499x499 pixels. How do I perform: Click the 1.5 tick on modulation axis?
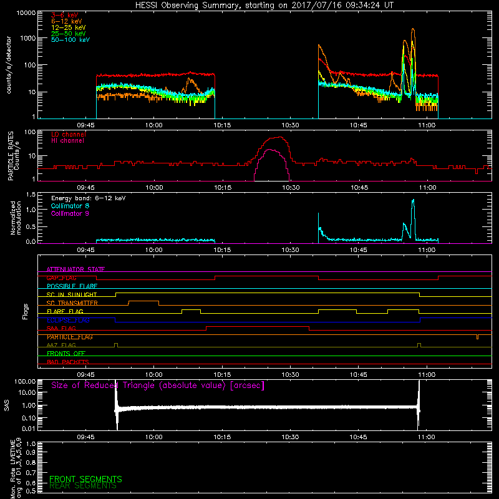pyautogui.click(x=31, y=195)
